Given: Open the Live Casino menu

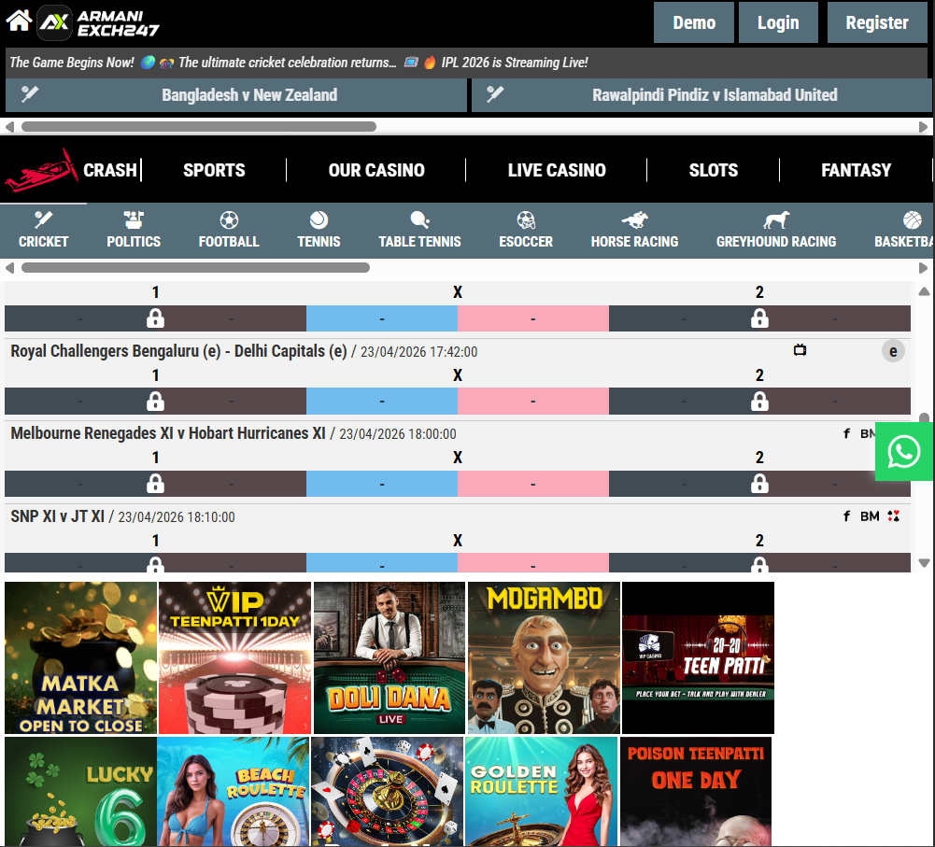Looking at the screenshot, I should point(557,171).
